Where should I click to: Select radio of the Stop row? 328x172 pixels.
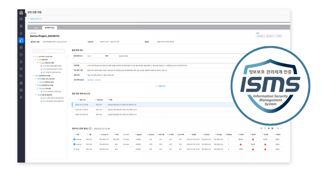click(x=74, y=149)
